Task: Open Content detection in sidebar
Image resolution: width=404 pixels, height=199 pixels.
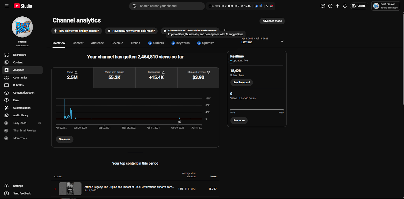Action: click(x=22, y=93)
